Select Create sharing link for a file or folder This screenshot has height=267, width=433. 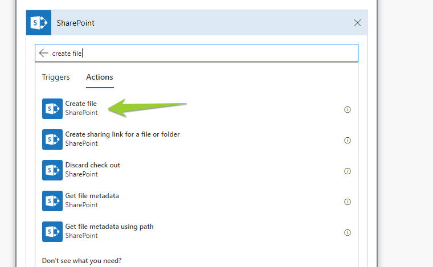[122, 134]
